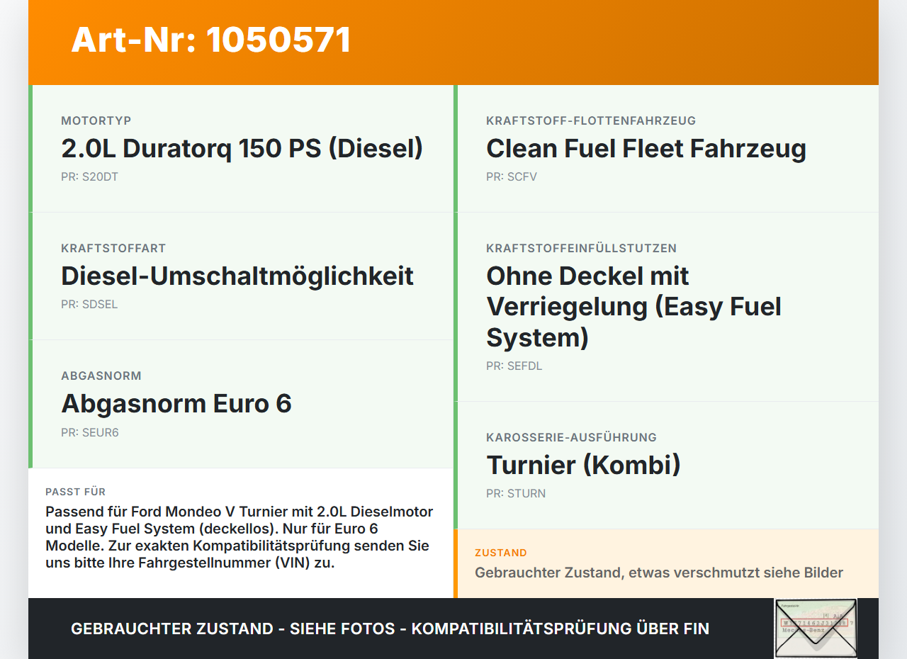The height and width of the screenshot is (659, 907).
Task: Click the code 'PR: SCFV'
Action: (512, 176)
